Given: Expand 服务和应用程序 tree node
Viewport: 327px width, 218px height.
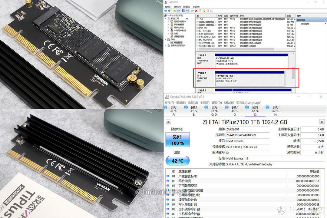Looking at the screenshot, I should click(166, 45).
